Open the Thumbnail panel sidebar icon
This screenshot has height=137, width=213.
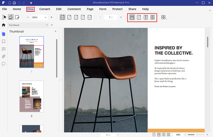pos(4,34)
